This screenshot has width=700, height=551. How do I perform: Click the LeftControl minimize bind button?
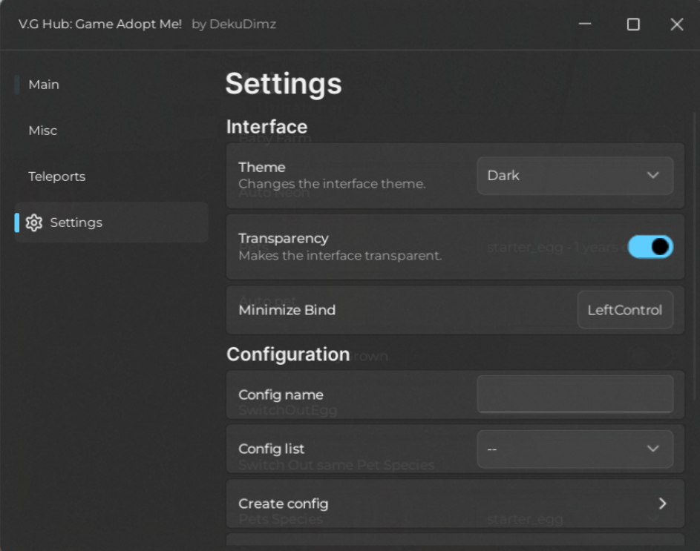click(x=625, y=310)
